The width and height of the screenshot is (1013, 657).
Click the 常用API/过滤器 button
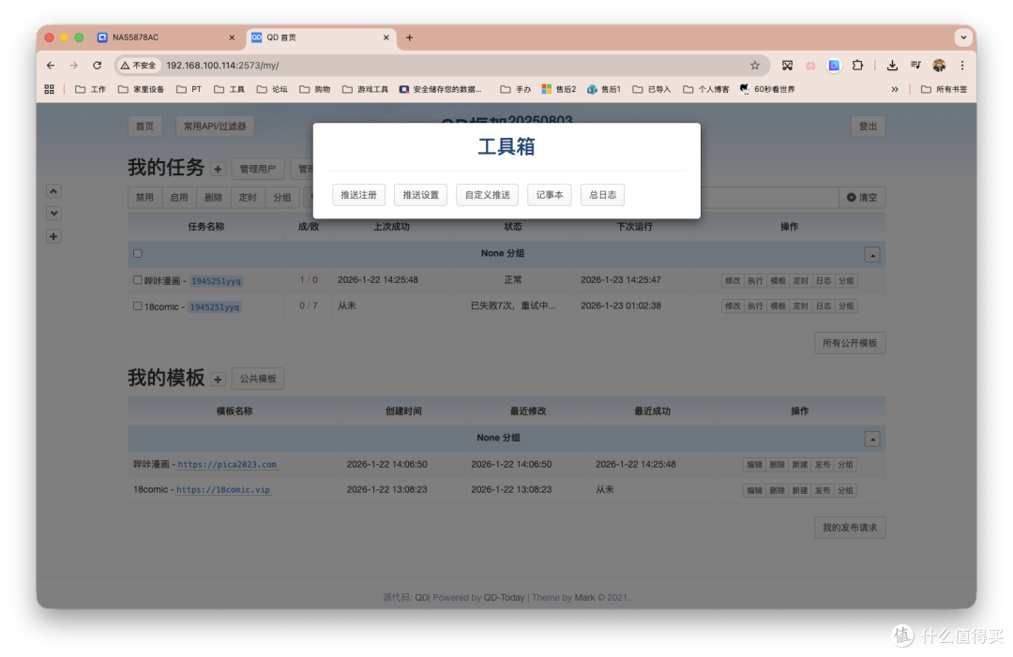[215, 127]
